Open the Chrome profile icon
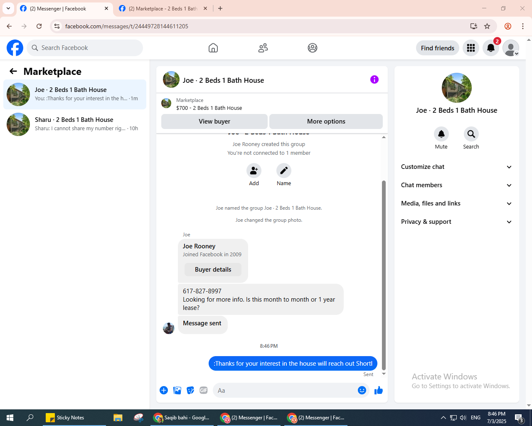The height and width of the screenshot is (426, 532). point(508,26)
